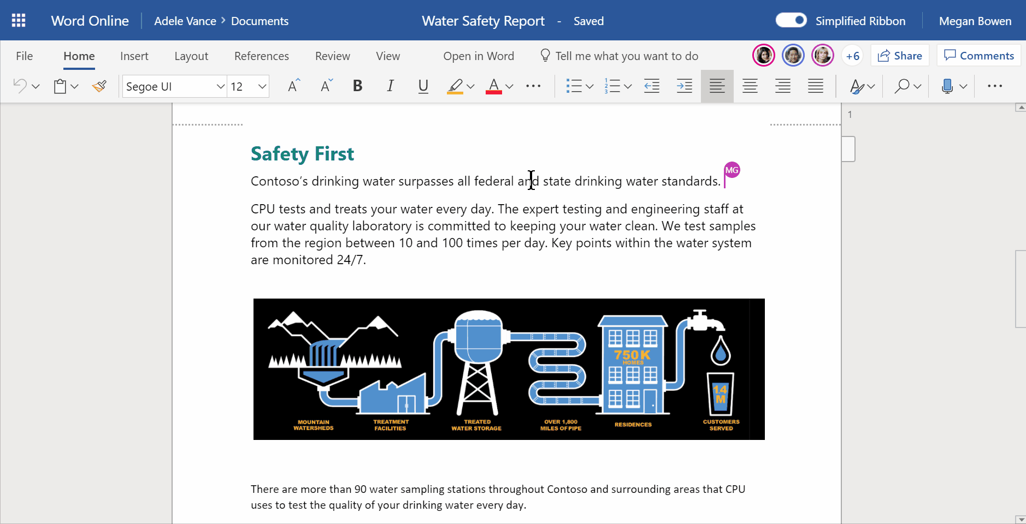
Task: Grow font size with the larger A
Action: click(x=293, y=86)
